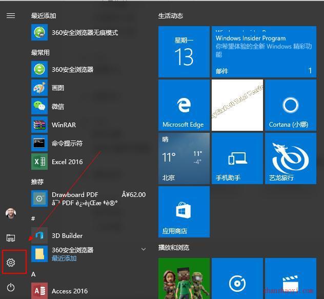Open the Movies & TV clapperboard tile
324x299 pixels.
(291, 278)
